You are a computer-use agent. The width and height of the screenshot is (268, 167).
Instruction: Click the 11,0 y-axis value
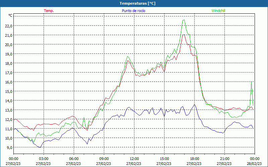[x=9, y=129]
